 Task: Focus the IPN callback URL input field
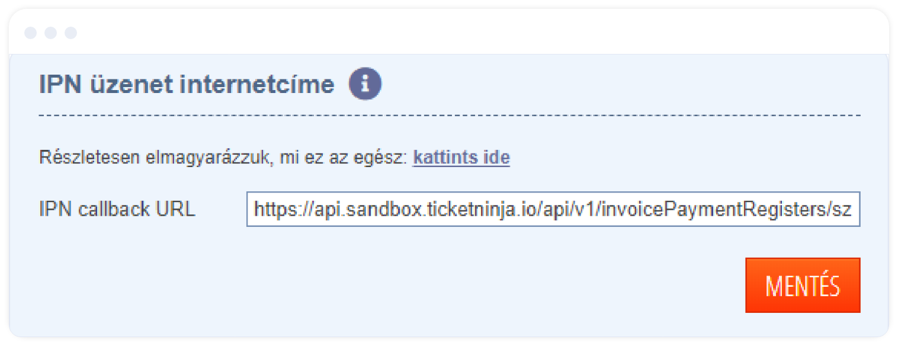[x=553, y=209]
